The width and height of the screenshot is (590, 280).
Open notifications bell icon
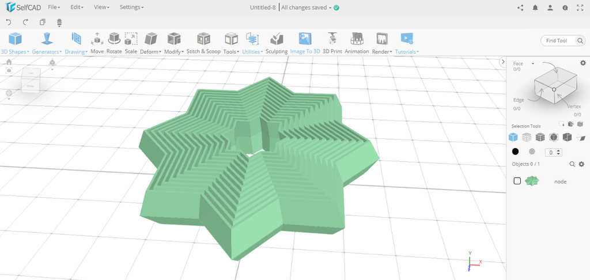535,7
